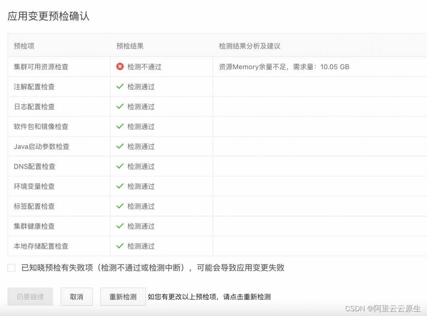Select the 环境变量检查 row label
The height and width of the screenshot is (316, 427).
(x=34, y=186)
